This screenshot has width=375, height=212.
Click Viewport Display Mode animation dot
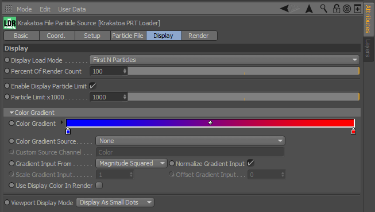[x=7, y=202]
